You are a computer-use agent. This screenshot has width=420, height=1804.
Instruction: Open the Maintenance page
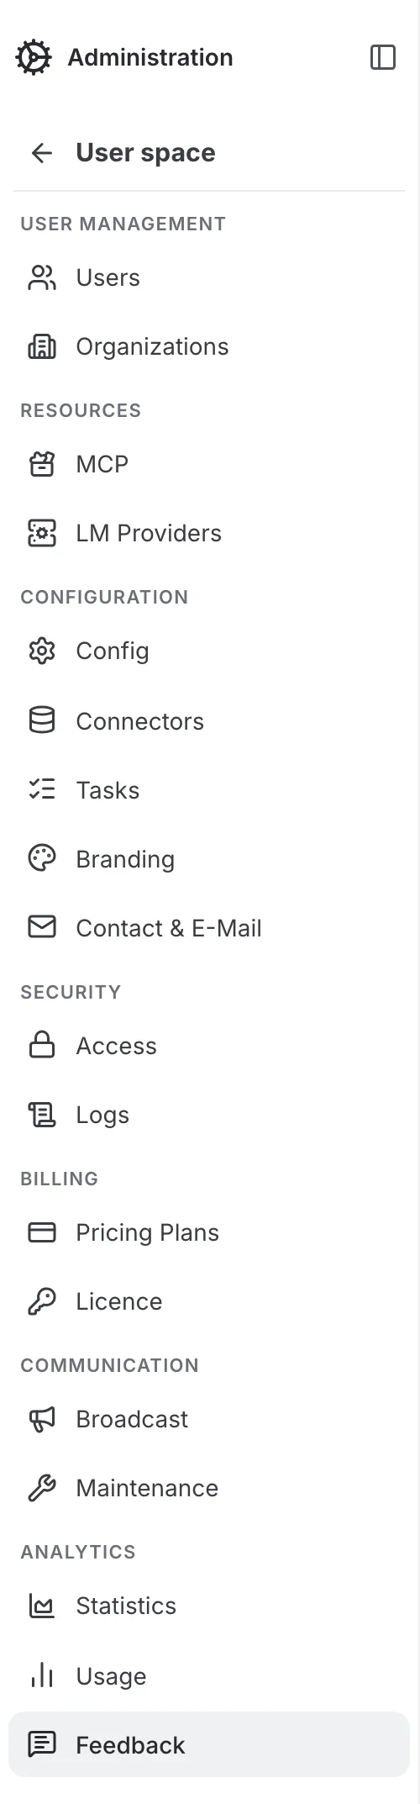(x=209, y=1488)
